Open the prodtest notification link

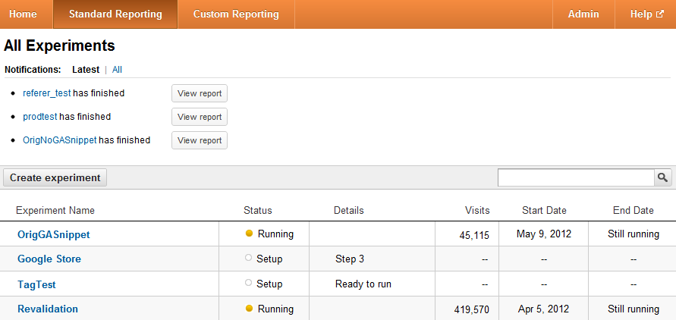pyautogui.click(x=40, y=117)
